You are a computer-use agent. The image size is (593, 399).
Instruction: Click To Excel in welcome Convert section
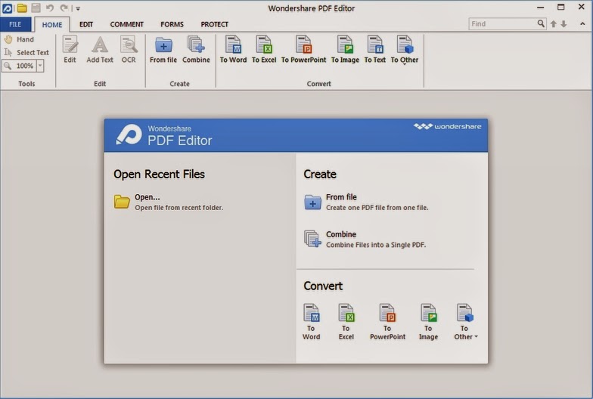click(346, 322)
